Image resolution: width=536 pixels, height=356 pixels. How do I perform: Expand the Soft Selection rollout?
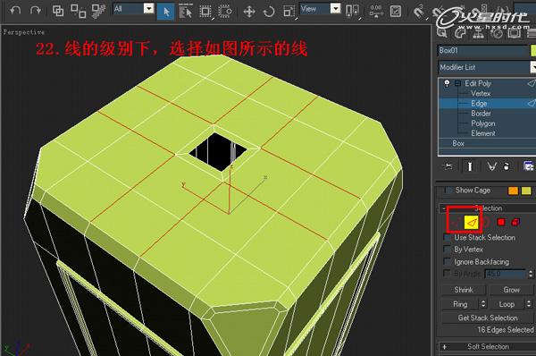pos(488,346)
